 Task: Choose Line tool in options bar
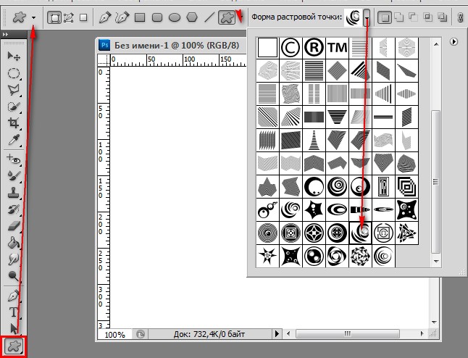point(209,17)
